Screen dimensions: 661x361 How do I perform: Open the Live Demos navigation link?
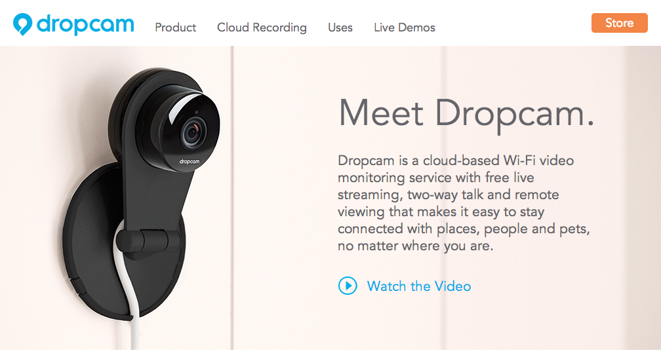tap(404, 28)
